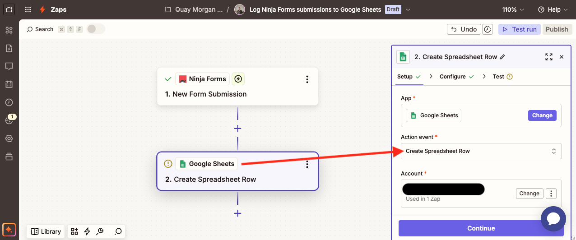Select the Ninja Forms trigger step

[x=237, y=87]
